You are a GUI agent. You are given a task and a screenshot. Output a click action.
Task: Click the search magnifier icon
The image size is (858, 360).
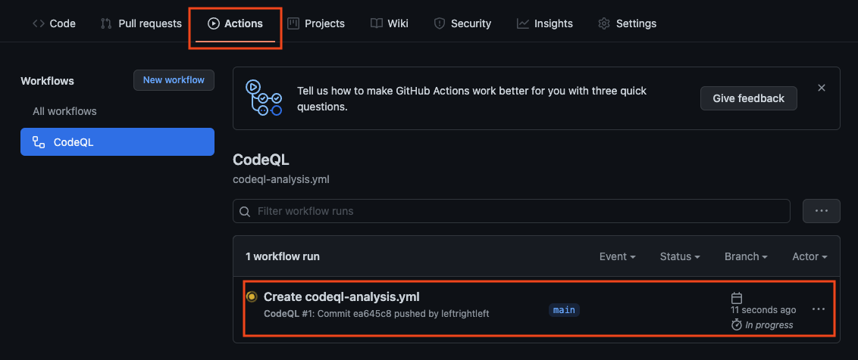click(x=245, y=212)
